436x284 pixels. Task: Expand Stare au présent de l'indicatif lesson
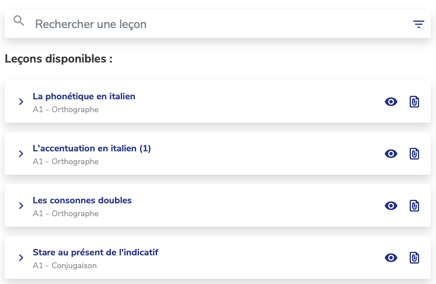click(x=21, y=258)
